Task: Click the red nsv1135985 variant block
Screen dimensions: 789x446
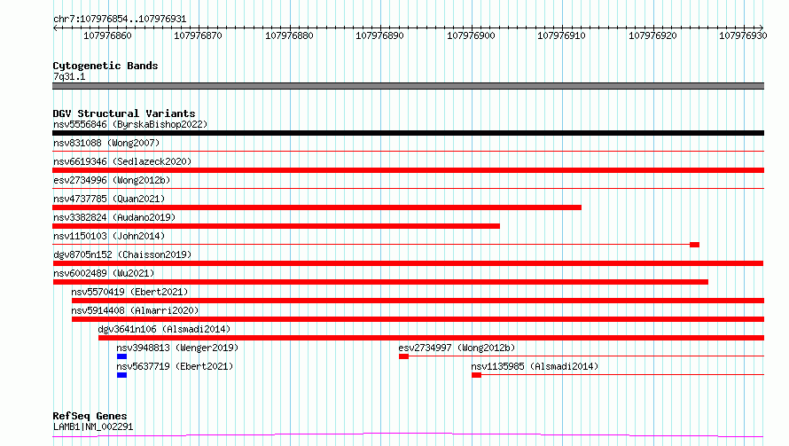Action: pyautogui.click(x=477, y=375)
